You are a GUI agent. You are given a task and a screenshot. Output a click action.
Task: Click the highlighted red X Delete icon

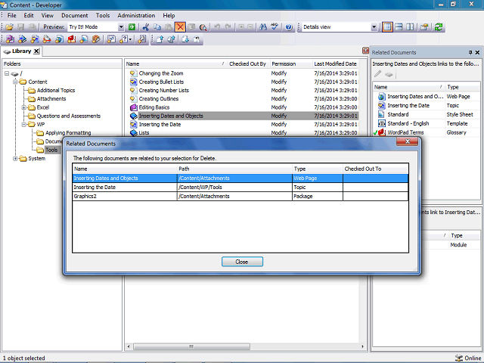click(180, 27)
